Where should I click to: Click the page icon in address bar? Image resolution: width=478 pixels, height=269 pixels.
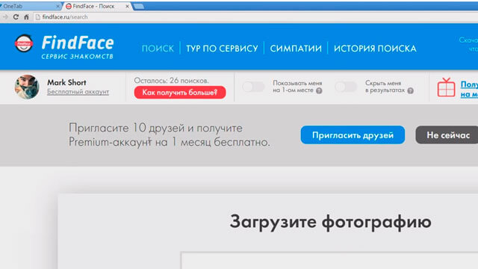pyautogui.click(x=38, y=17)
